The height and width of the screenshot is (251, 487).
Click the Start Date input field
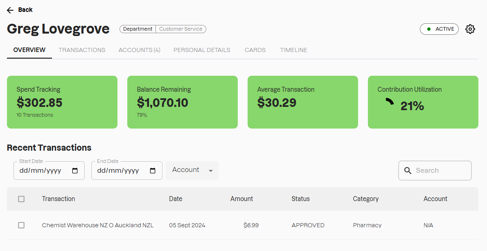(x=43, y=171)
